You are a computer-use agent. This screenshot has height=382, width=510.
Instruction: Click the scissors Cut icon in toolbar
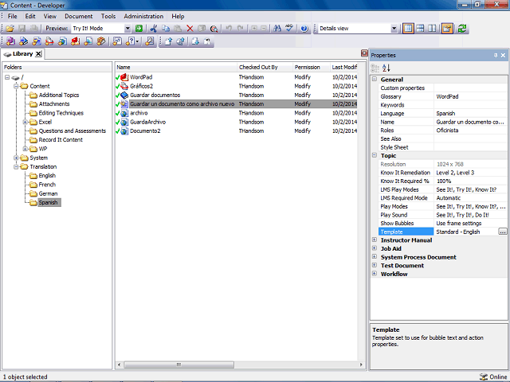click(154, 29)
